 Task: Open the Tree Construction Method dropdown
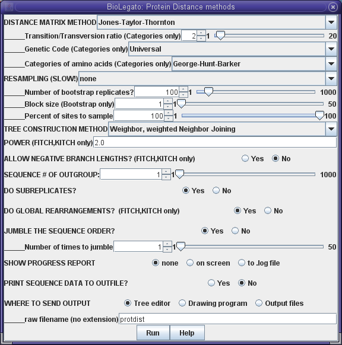click(x=331, y=129)
